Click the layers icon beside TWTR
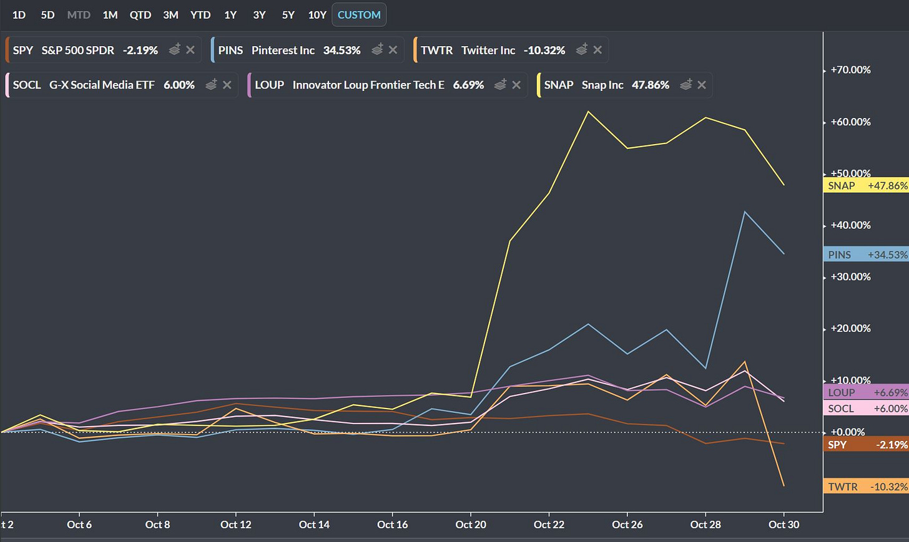Screen dimensions: 909x542 tap(581, 49)
